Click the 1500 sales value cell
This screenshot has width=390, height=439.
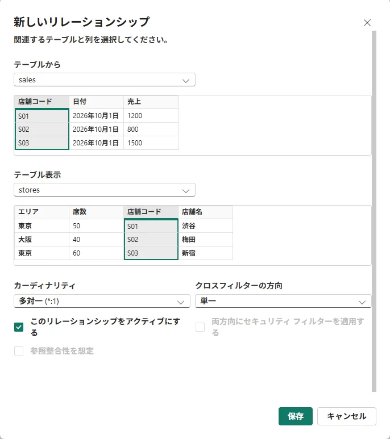point(151,143)
